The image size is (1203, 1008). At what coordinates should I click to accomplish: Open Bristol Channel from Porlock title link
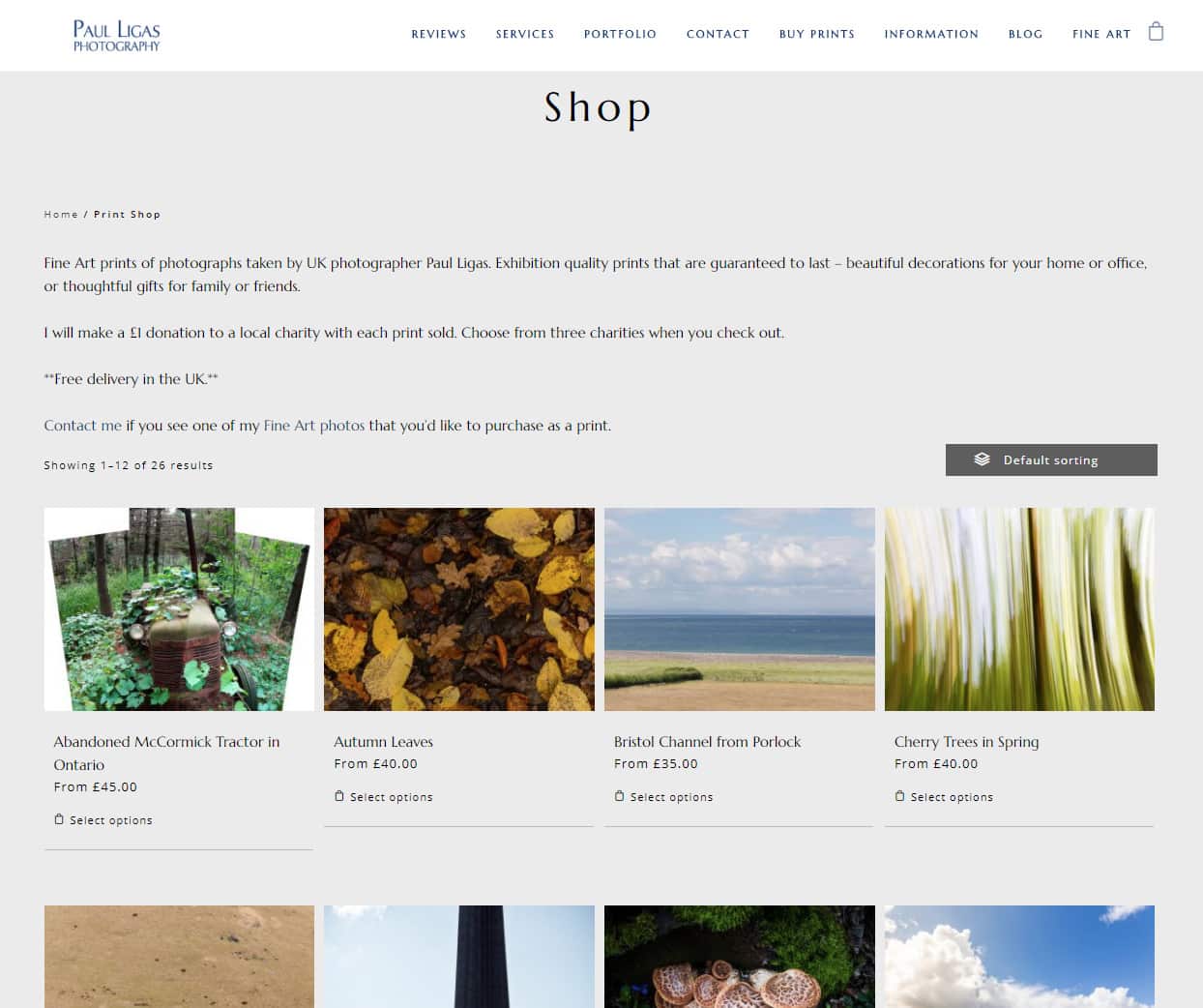coord(707,742)
